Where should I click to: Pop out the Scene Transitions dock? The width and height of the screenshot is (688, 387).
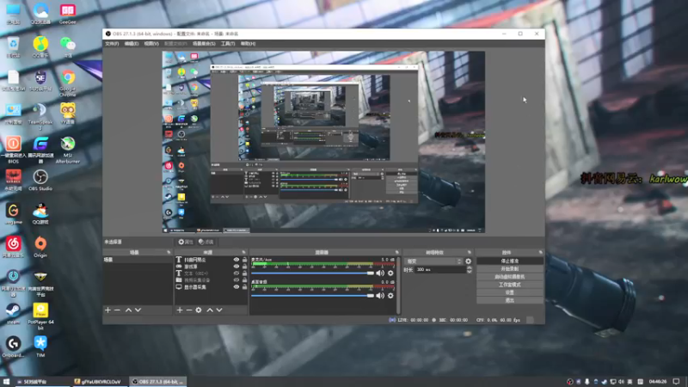(x=469, y=252)
